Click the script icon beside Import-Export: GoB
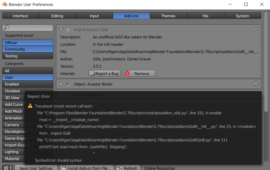The image size is (270, 170). pyautogui.click(x=256, y=29)
